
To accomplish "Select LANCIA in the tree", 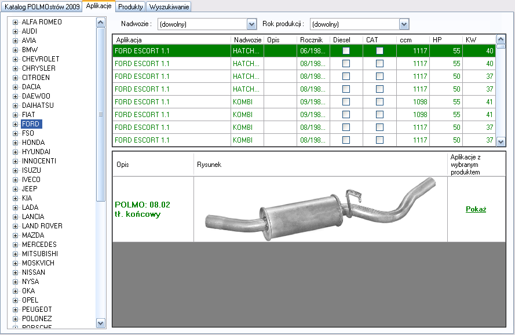I will coord(33,217).
